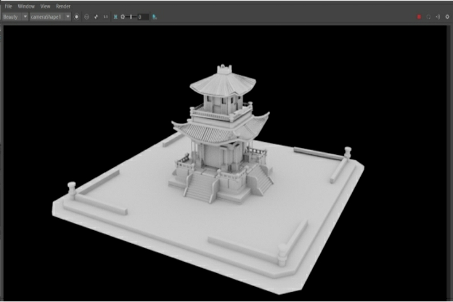Expand the Beauty AOV dropdown

tap(11, 17)
